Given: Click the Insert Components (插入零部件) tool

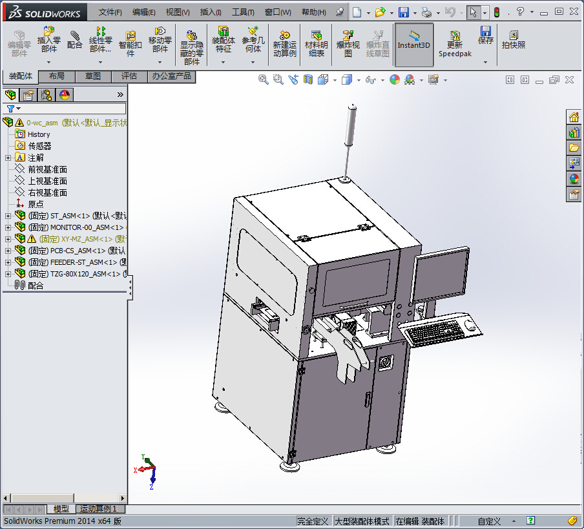Looking at the screenshot, I should point(48,39).
